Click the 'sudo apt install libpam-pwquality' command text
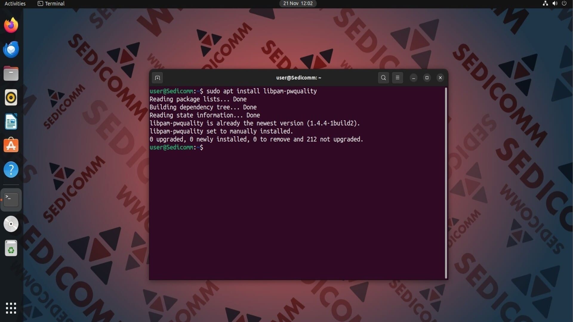The image size is (573, 322). [261, 91]
